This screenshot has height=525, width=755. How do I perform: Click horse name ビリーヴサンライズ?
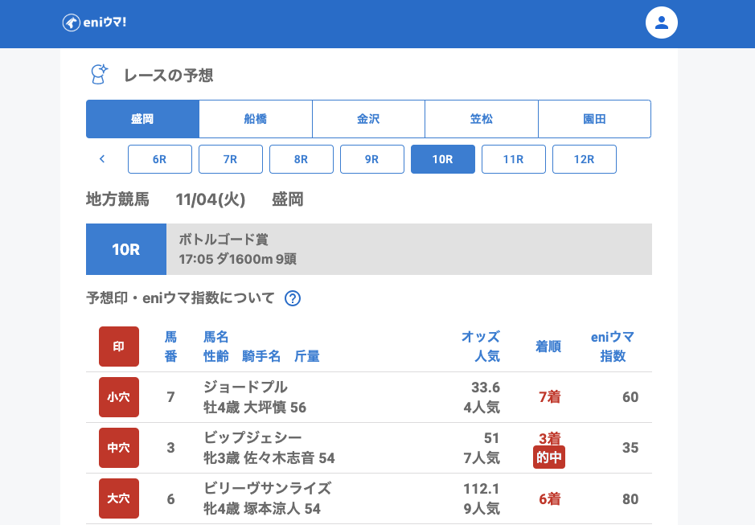tap(267, 489)
